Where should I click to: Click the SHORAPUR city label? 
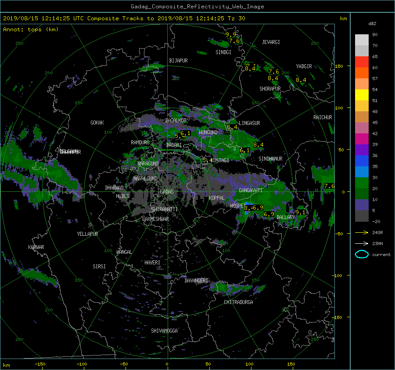(x=270, y=89)
